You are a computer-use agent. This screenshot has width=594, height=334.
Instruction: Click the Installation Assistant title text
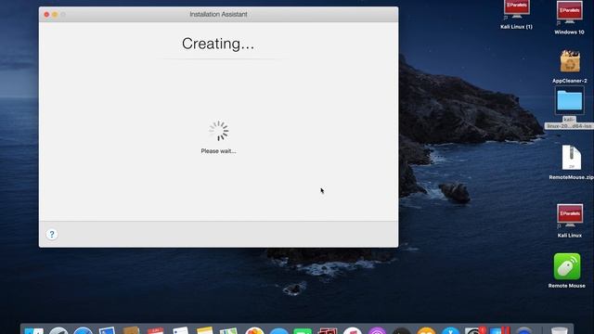[x=218, y=15]
